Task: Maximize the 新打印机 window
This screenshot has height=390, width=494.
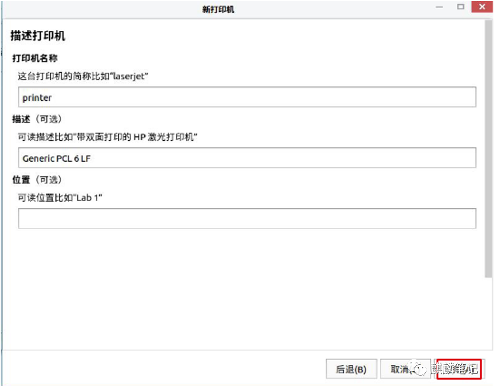Action: tap(461, 7)
